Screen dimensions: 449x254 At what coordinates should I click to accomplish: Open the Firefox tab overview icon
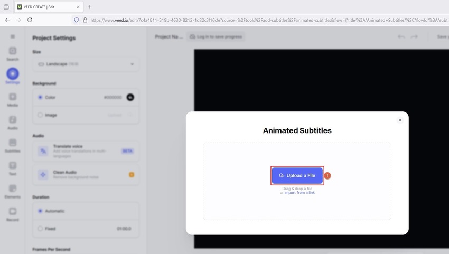click(6, 7)
